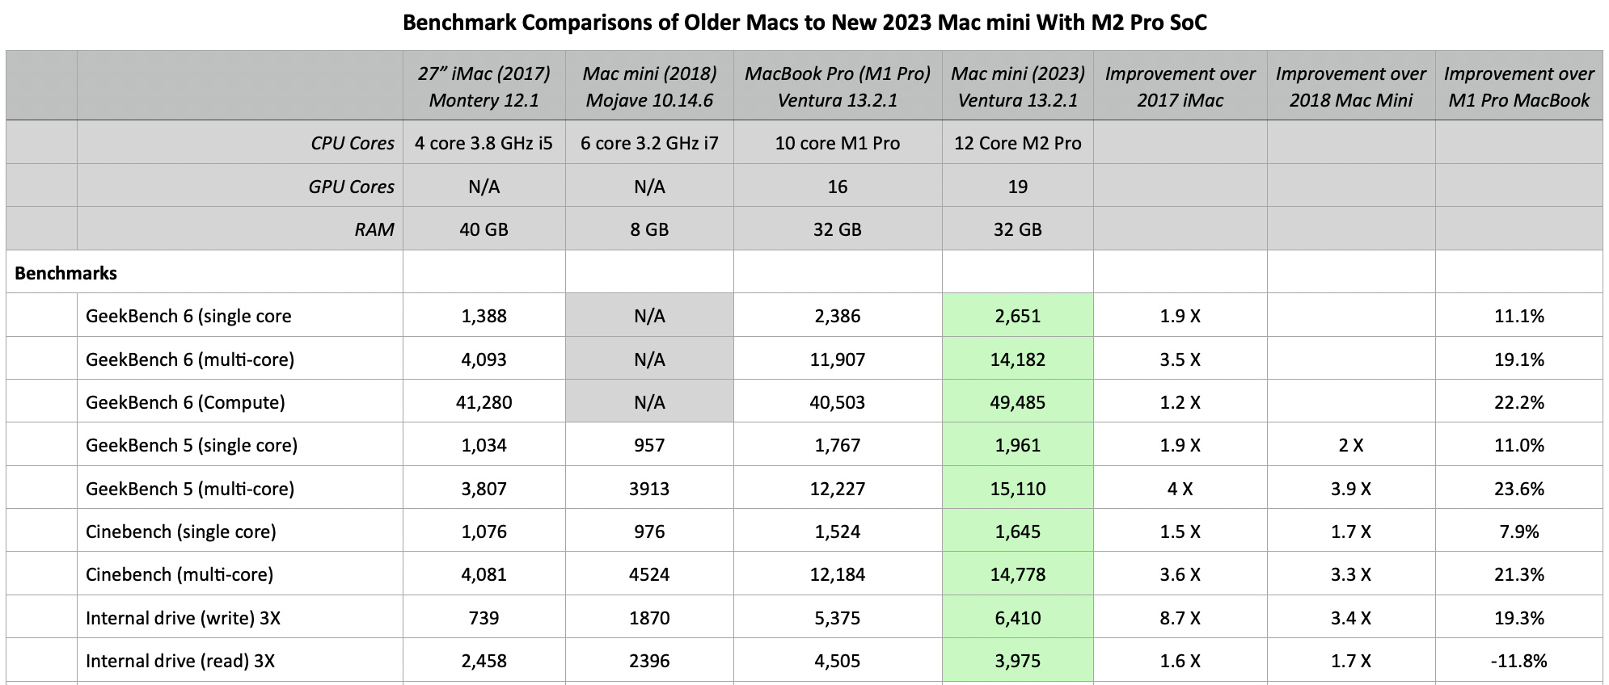Click the MacBook Pro score '11,907'
Viewport: 1609px width, 685px height.
pos(838,359)
